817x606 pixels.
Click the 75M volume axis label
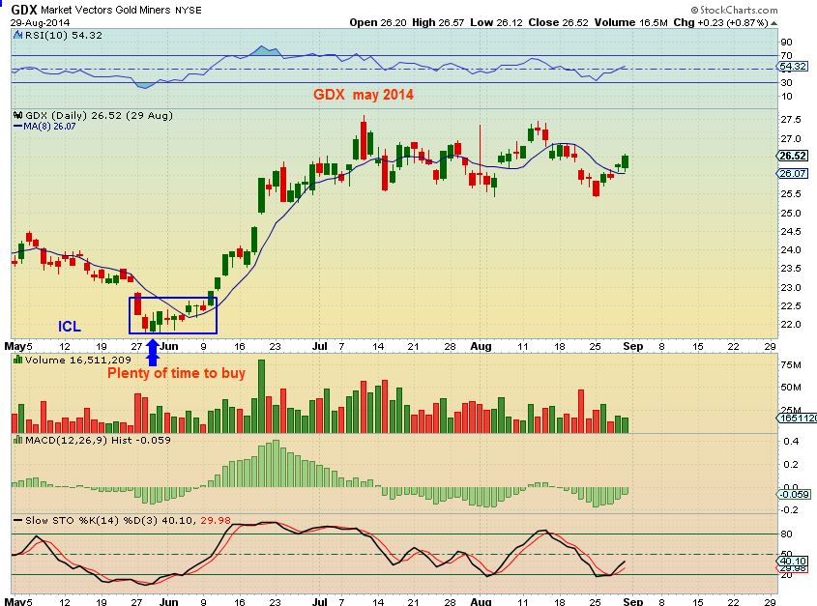[x=791, y=364]
